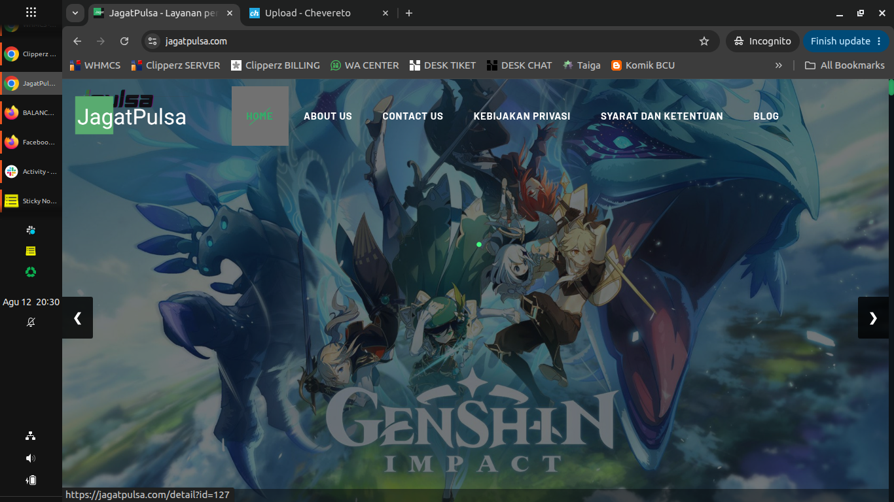Open the Slack Activity window in dock
This screenshot has height=502, width=894.
(31, 171)
